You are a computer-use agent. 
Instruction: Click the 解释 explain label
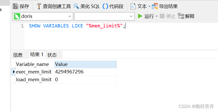190,16
